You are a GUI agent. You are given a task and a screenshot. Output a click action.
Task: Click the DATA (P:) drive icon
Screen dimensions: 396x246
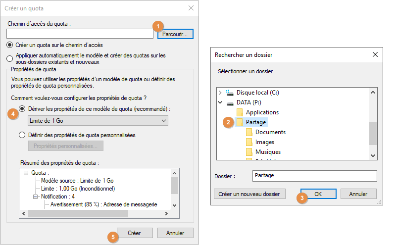(230, 103)
